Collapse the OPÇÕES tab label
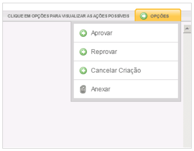 point(160,16)
